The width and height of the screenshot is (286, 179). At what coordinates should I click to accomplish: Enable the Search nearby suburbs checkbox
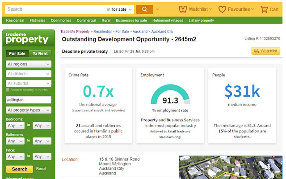7,90
